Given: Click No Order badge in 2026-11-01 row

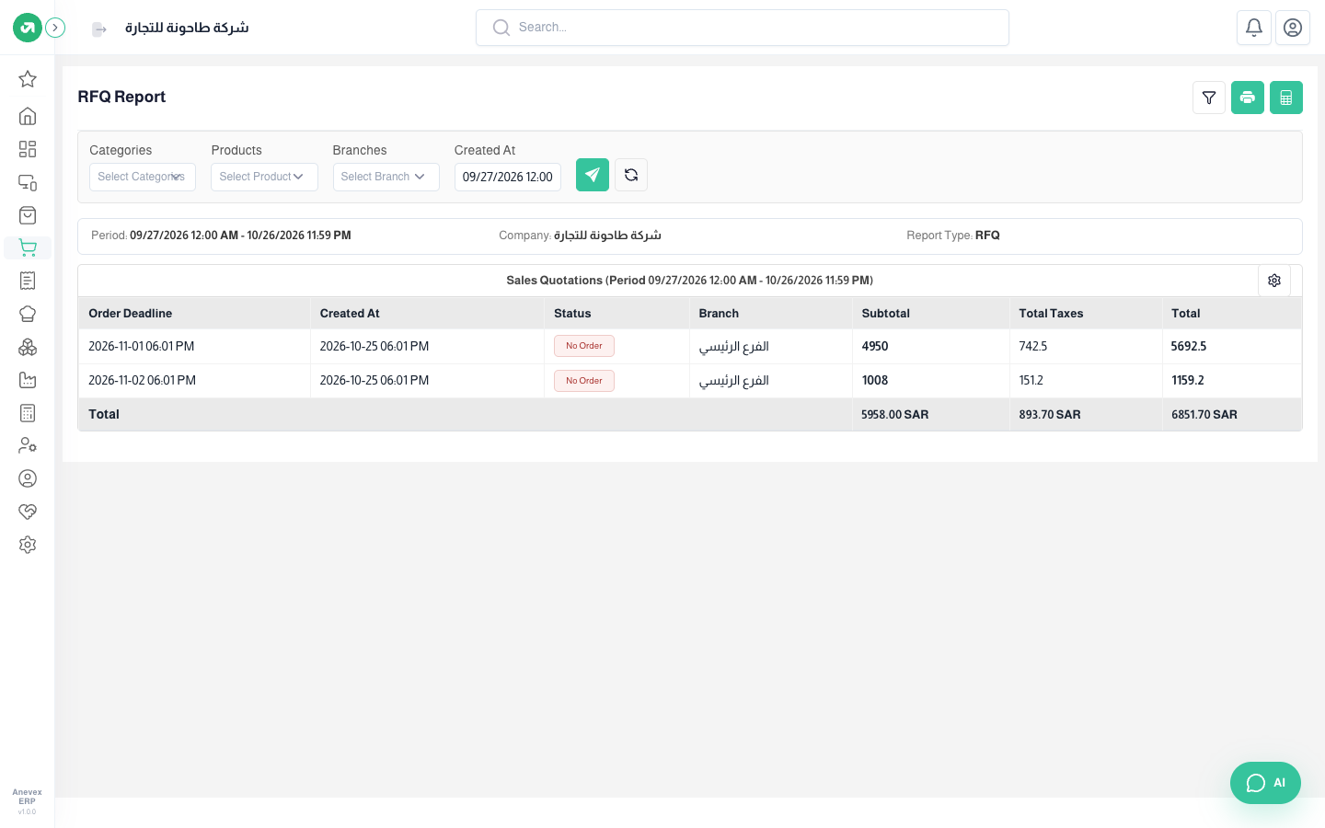Looking at the screenshot, I should pos(584,346).
